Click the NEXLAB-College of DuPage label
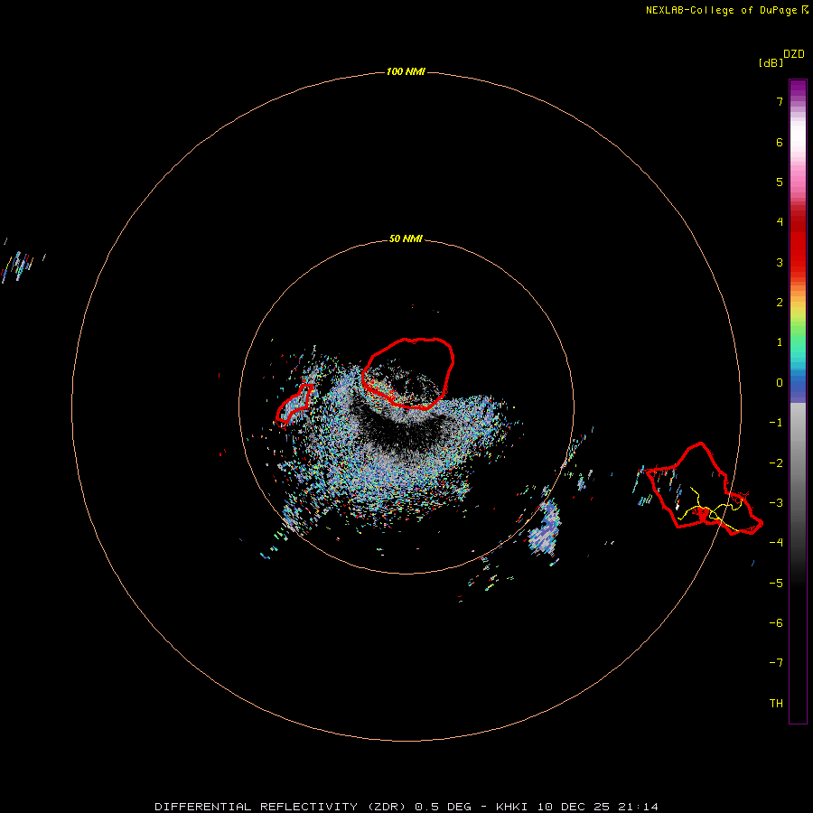This screenshot has height=813, width=813. (x=726, y=10)
